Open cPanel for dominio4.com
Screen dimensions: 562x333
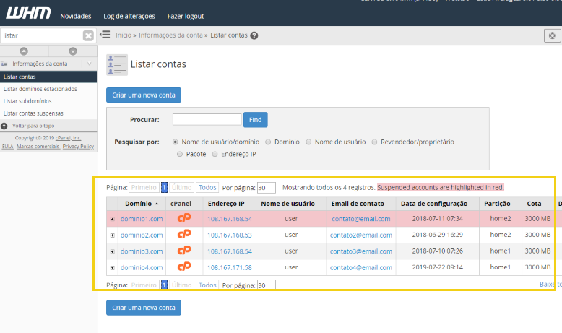(x=184, y=267)
